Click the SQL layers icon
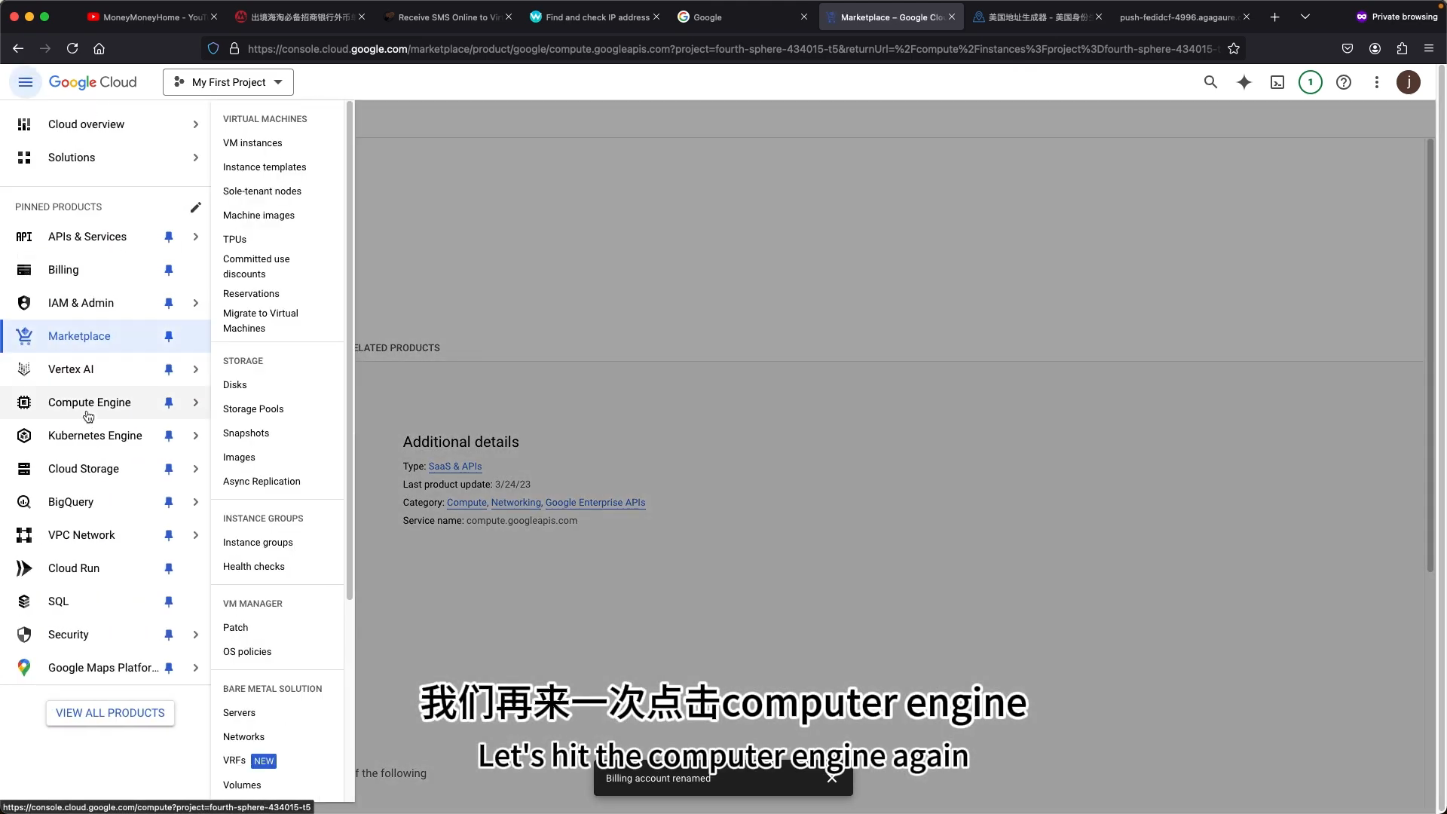Screen dimensions: 1447x814 pos(24,601)
